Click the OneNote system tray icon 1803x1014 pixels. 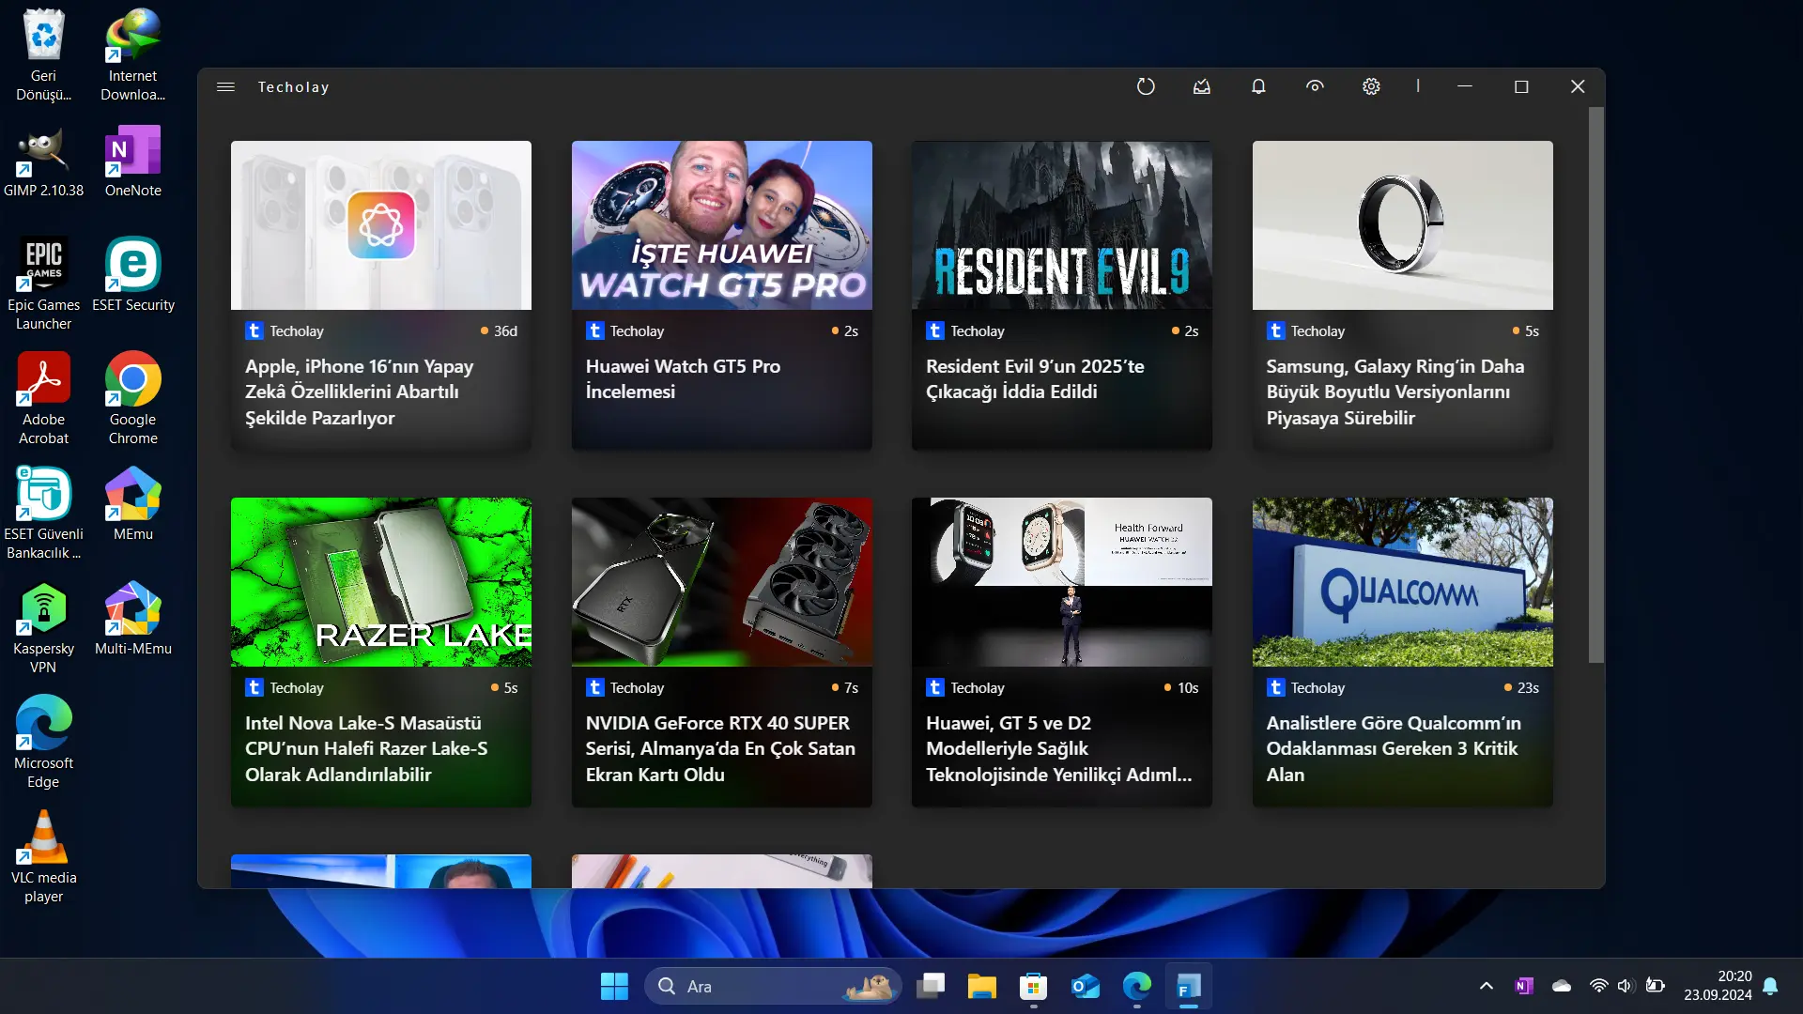click(1523, 987)
